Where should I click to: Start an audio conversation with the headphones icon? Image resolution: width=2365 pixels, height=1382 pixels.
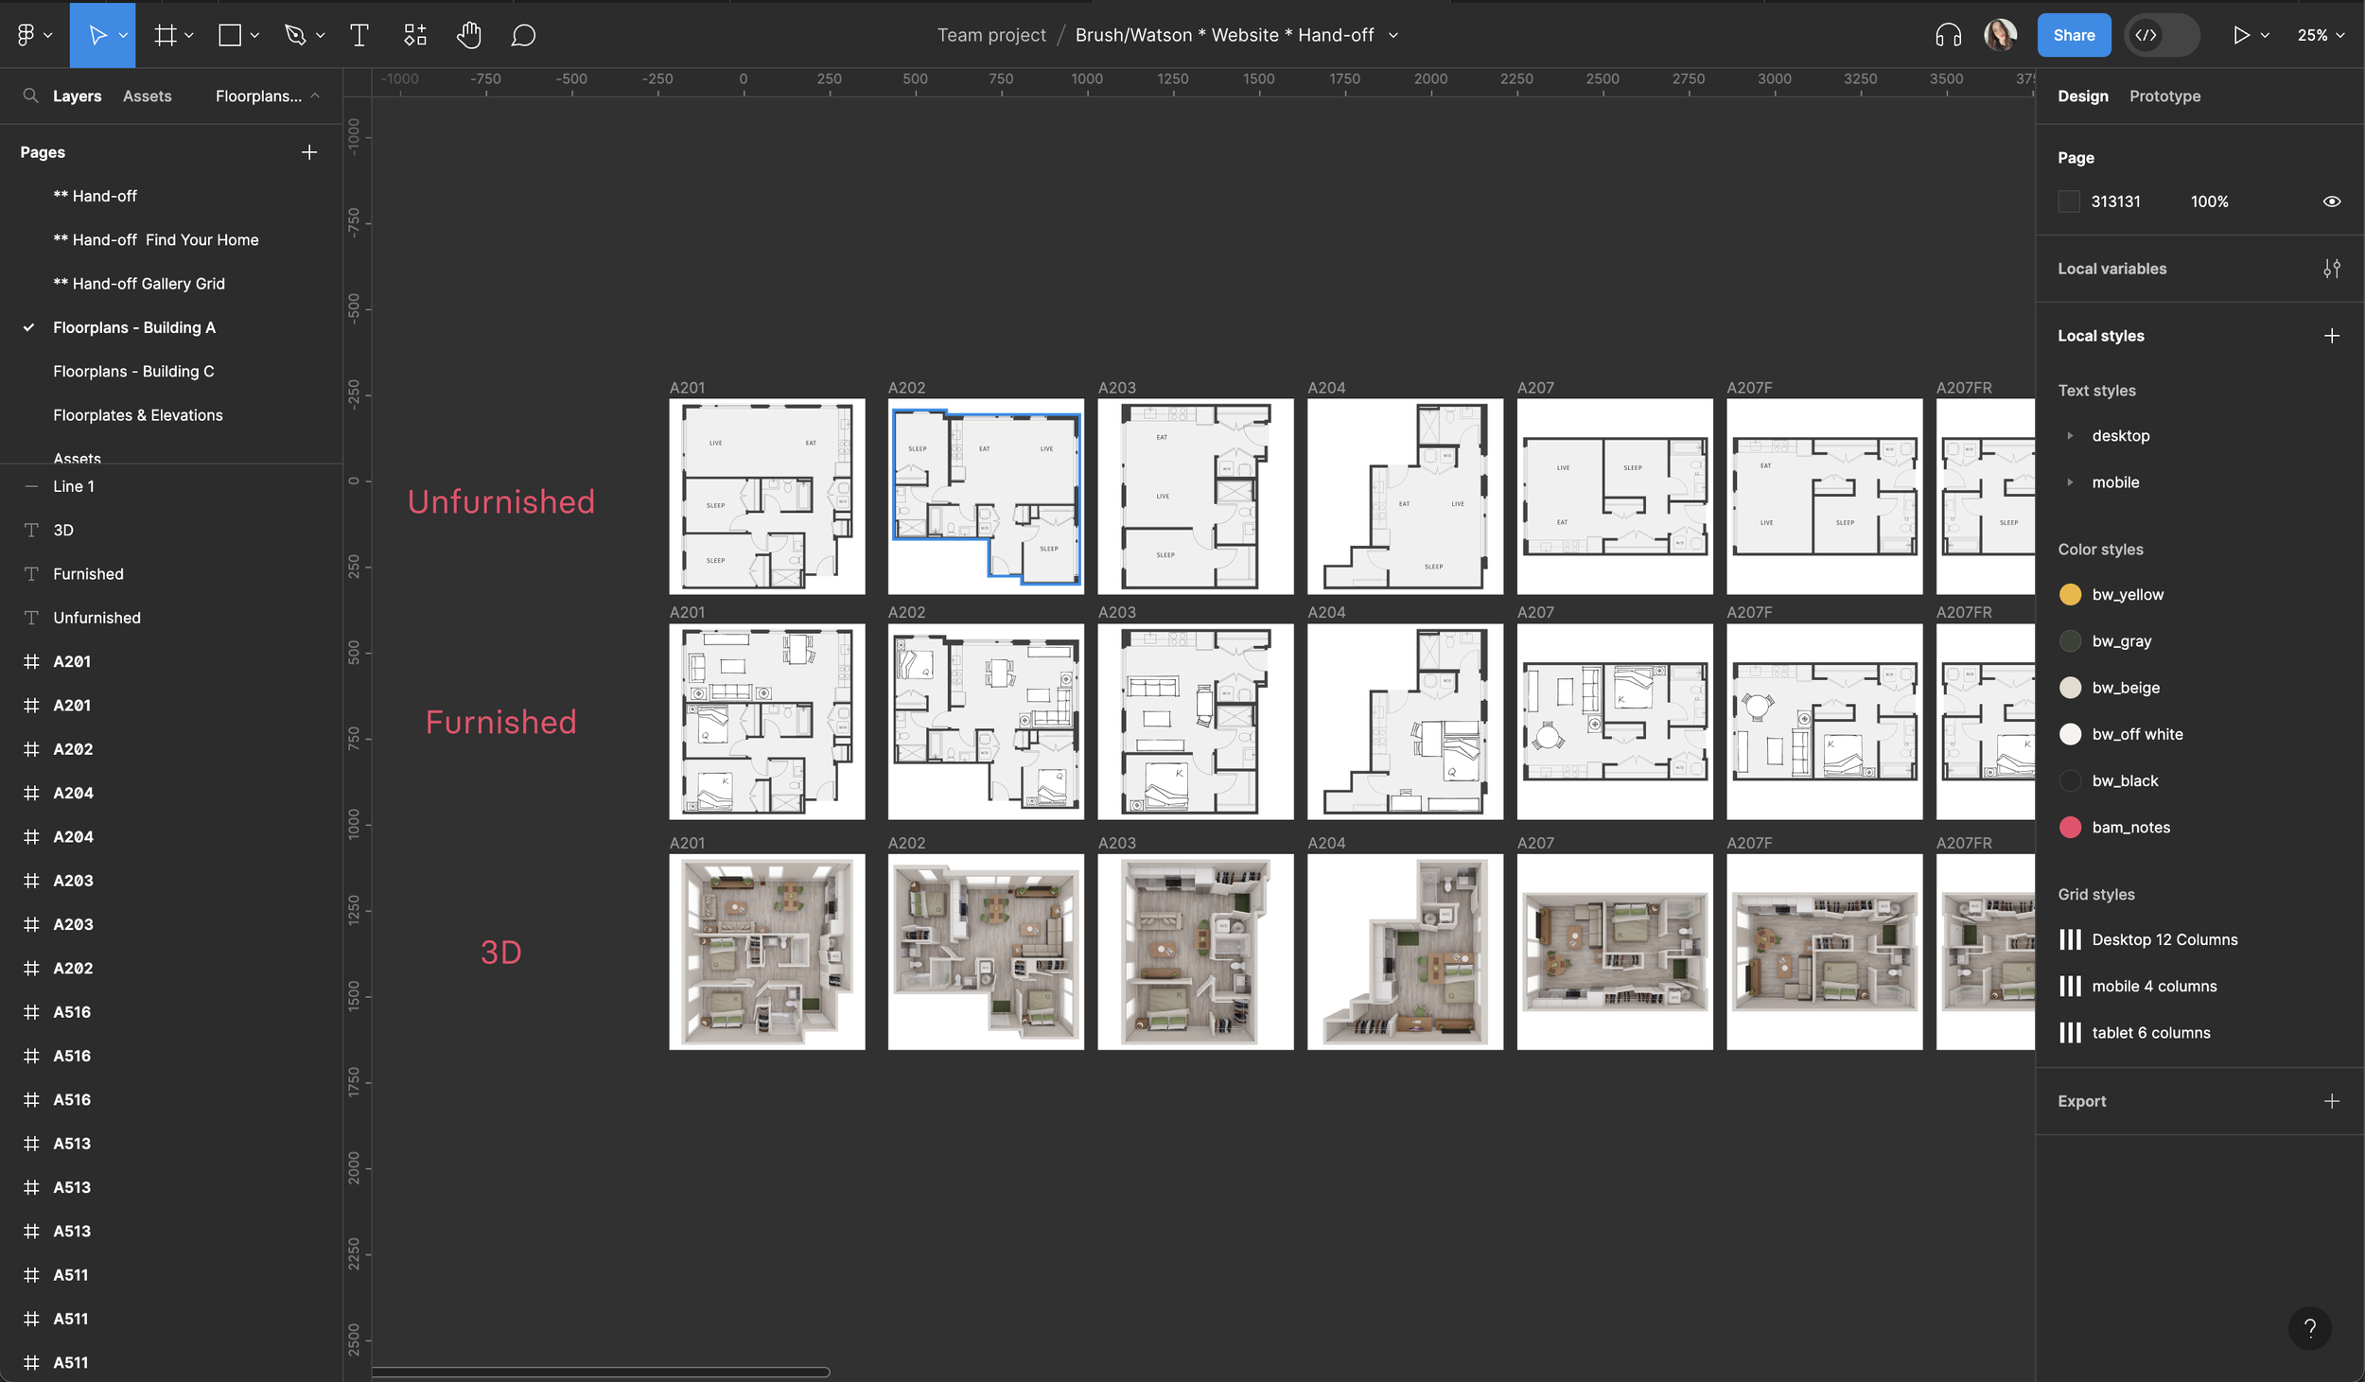1948,35
